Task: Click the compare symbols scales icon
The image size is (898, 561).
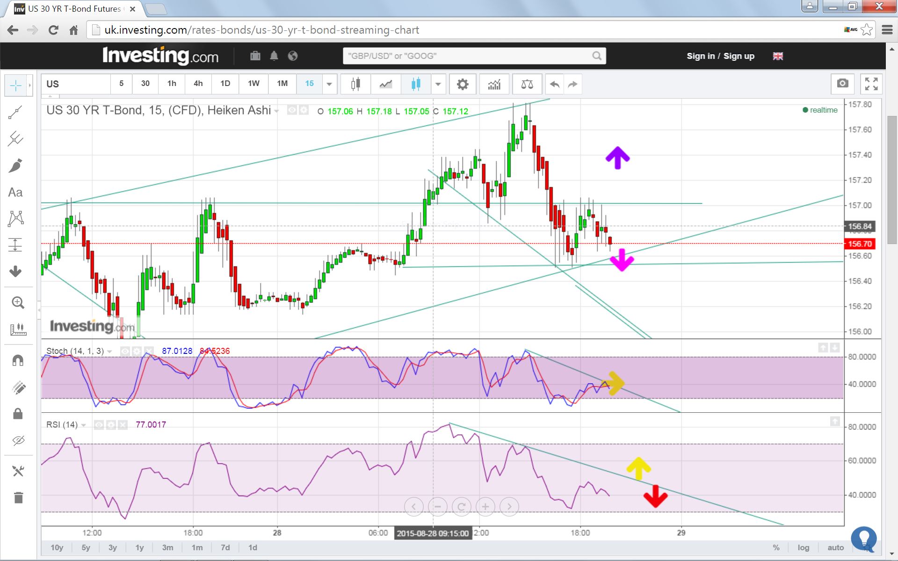Action: pos(527,84)
